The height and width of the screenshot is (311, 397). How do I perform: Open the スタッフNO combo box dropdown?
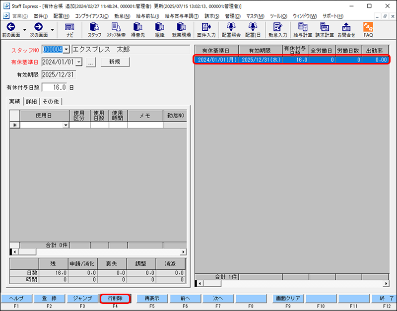tap(66, 49)
